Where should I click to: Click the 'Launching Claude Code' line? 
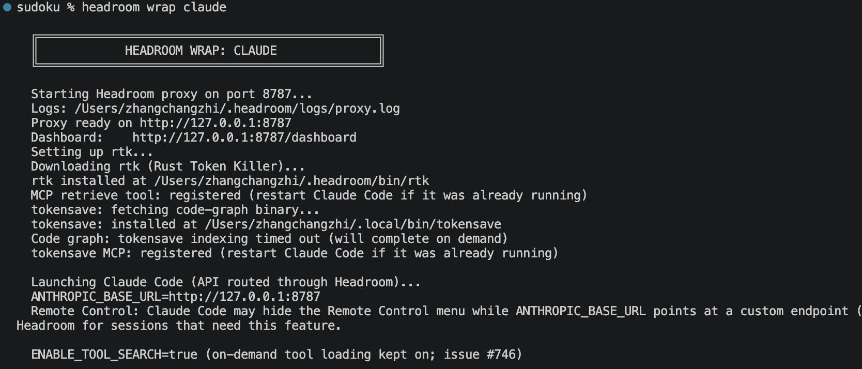coord(226,282)
